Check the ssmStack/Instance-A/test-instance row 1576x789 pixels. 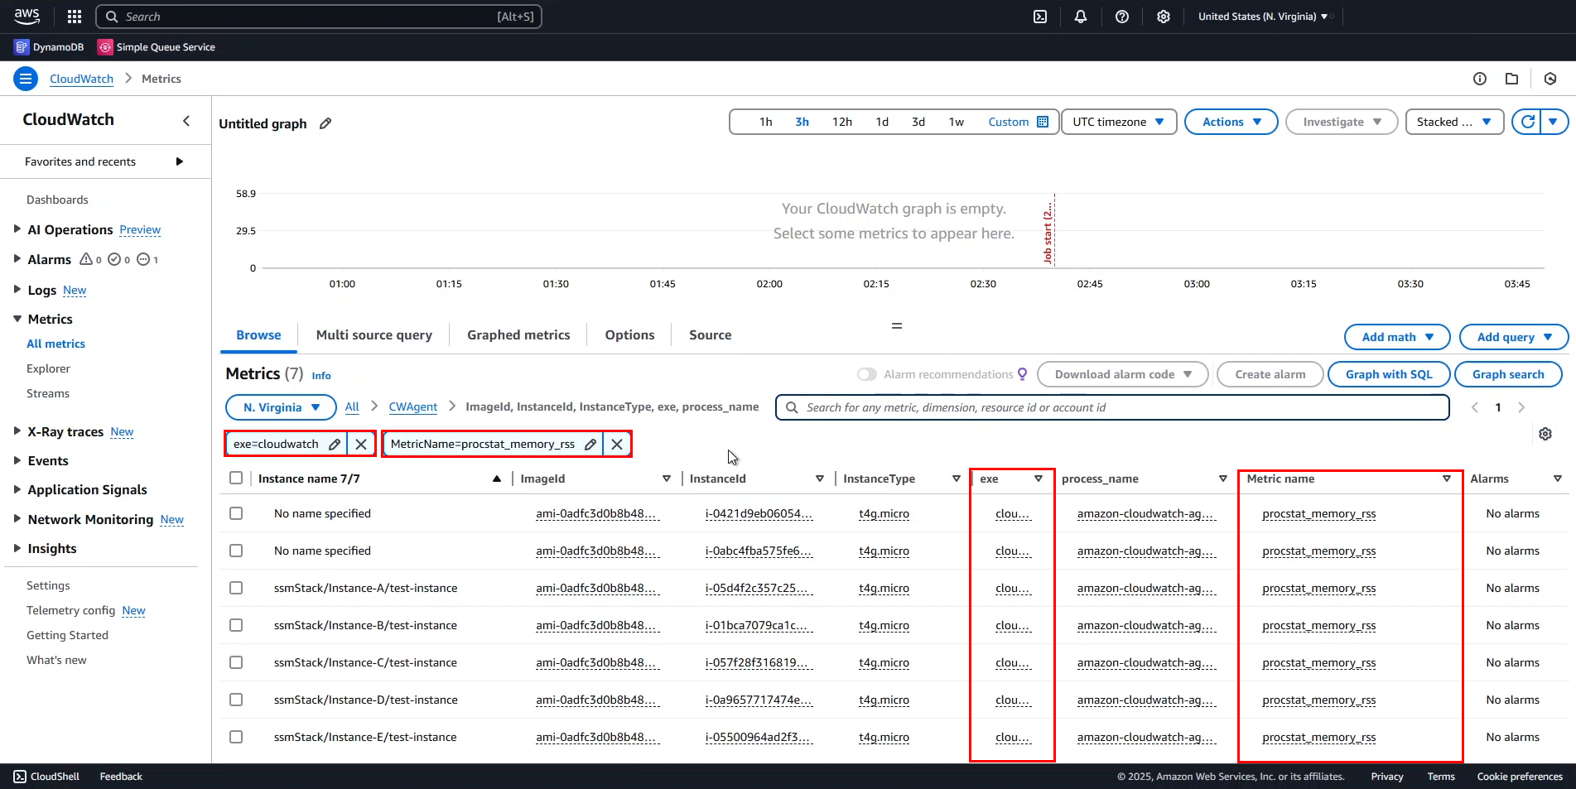[x=236, y=588]
